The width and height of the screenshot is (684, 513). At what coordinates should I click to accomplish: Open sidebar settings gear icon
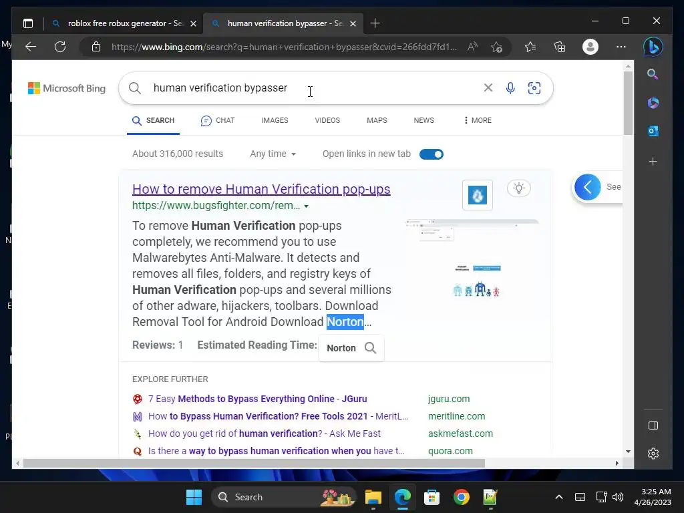(653, 454)
